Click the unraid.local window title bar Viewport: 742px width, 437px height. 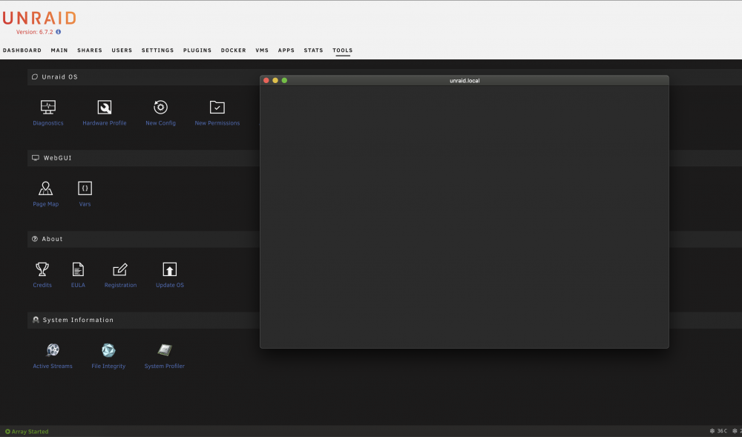tap(464, 80)
